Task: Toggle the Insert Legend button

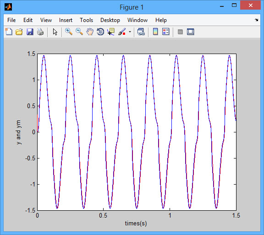Action: (x=165, y=32)
